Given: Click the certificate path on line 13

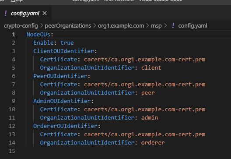Looking at the screenshot, I should tap(145, 134).
